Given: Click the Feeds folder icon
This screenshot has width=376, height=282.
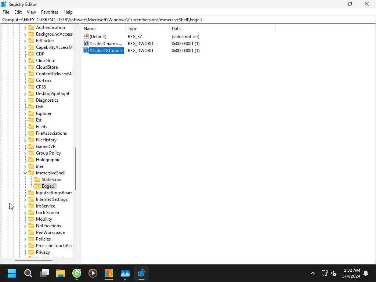Looking at the screenshot, I should point(31,127).
